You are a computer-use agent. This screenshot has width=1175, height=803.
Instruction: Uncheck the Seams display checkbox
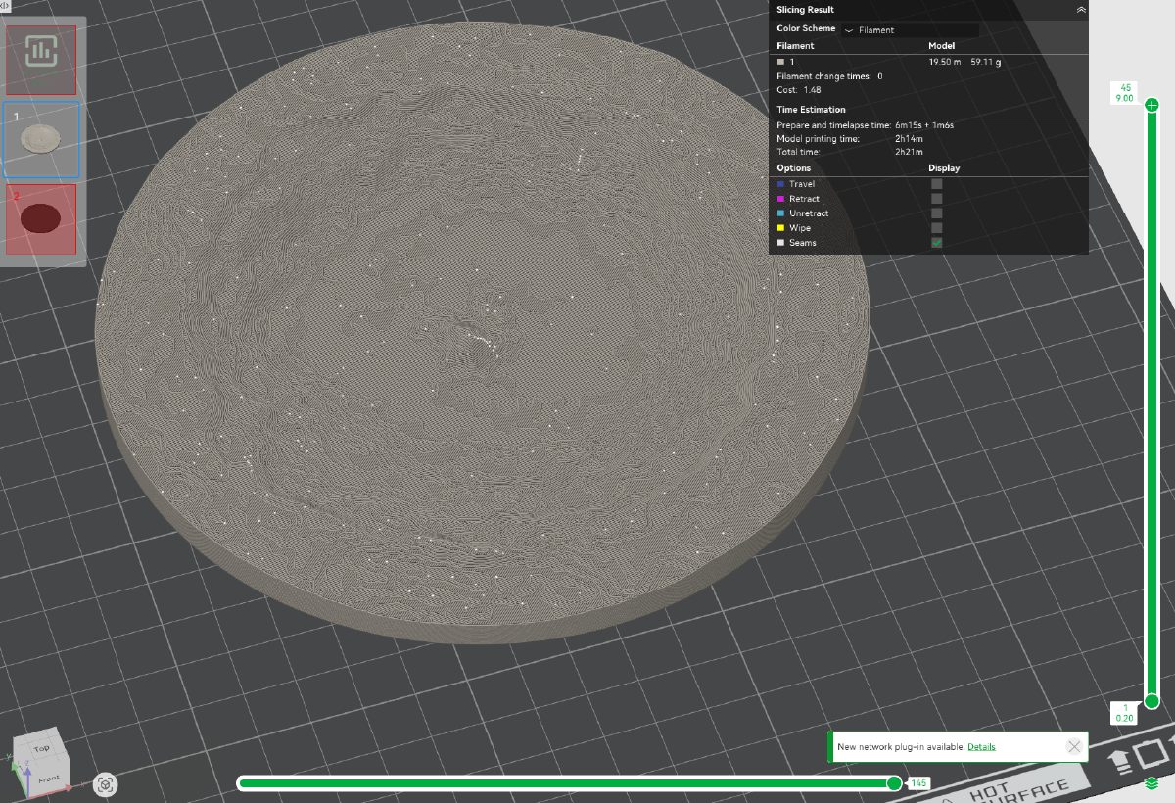pos(937,242)
